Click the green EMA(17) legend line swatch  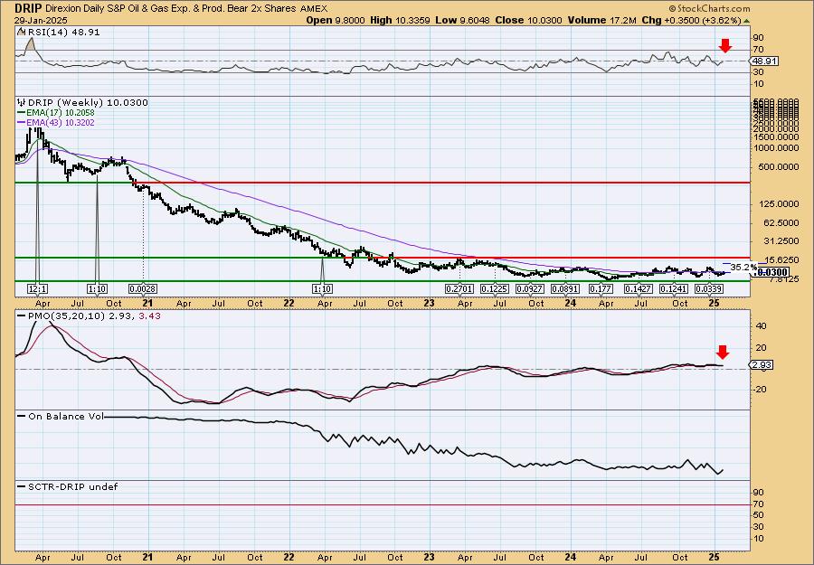(x=21, y=113)
